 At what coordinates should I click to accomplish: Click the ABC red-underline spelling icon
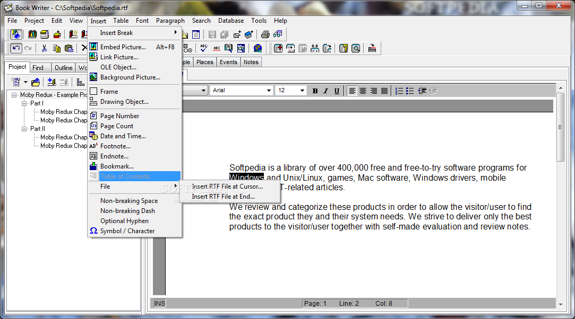[217, 48]
